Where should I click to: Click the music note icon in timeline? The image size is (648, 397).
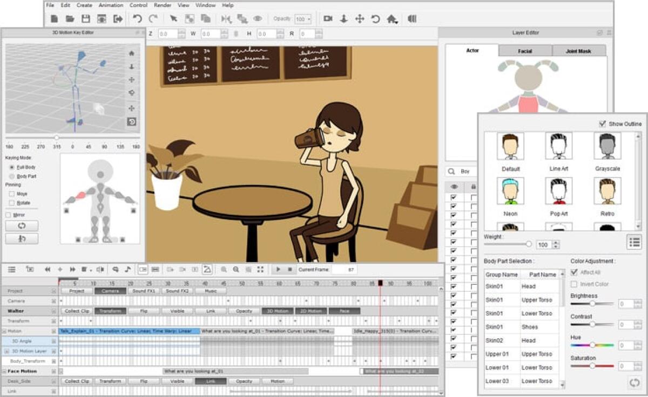click(x=127, y=268)
